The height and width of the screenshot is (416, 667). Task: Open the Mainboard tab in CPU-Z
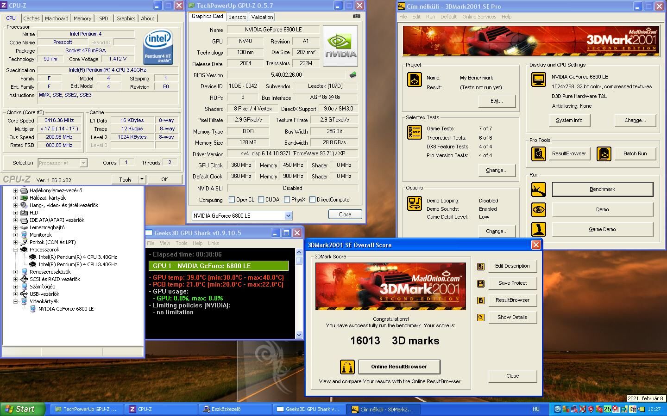(57, 18)
